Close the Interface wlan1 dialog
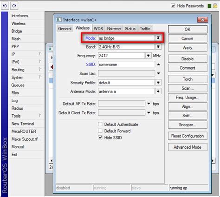 (x=202, y=20)
